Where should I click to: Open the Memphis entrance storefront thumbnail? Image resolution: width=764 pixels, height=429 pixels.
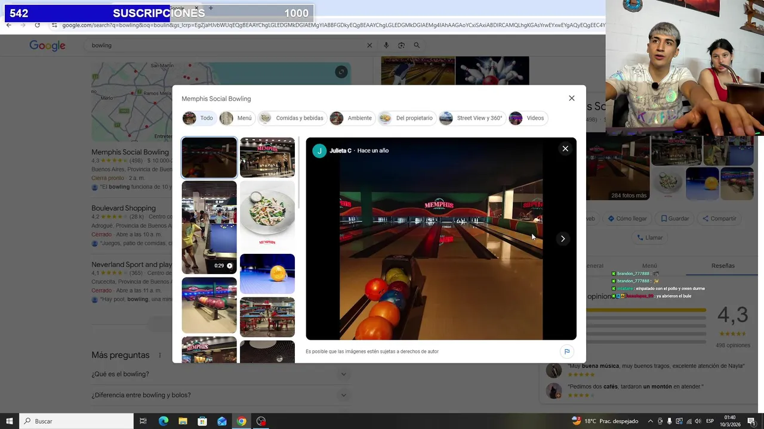point(267,157)
